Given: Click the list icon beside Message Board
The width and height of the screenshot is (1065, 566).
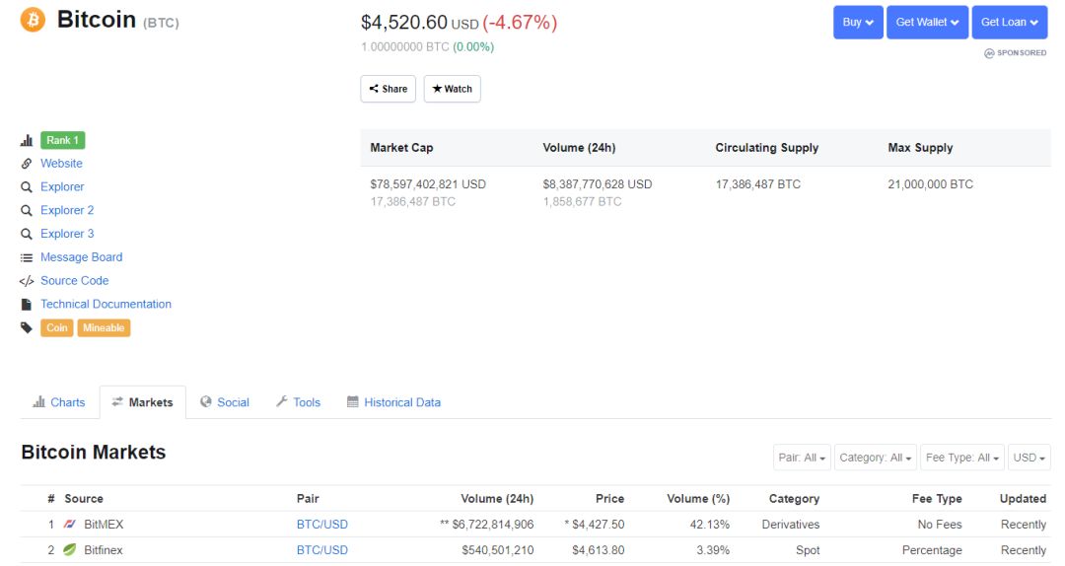Looking at the screenshot, I should pyautogui.click(x=27, y=257).
